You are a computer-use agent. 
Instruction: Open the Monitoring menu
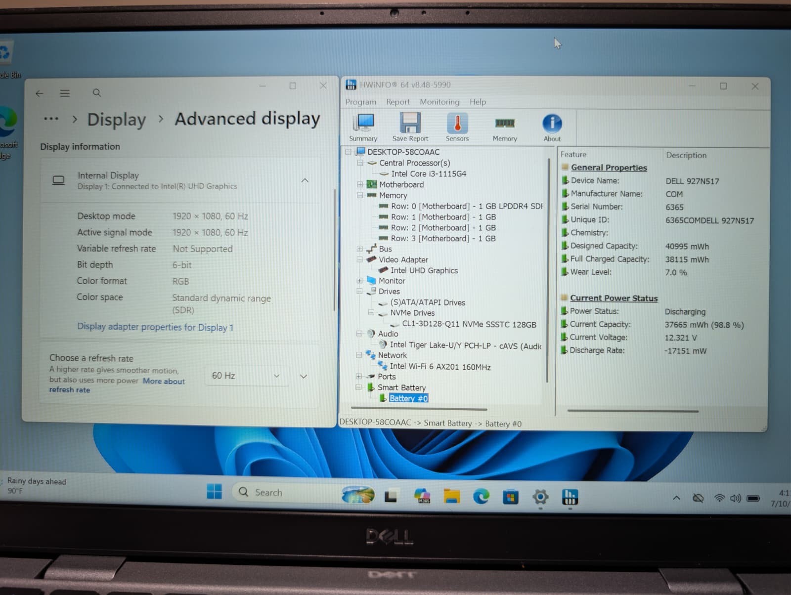tap(439, 102)
